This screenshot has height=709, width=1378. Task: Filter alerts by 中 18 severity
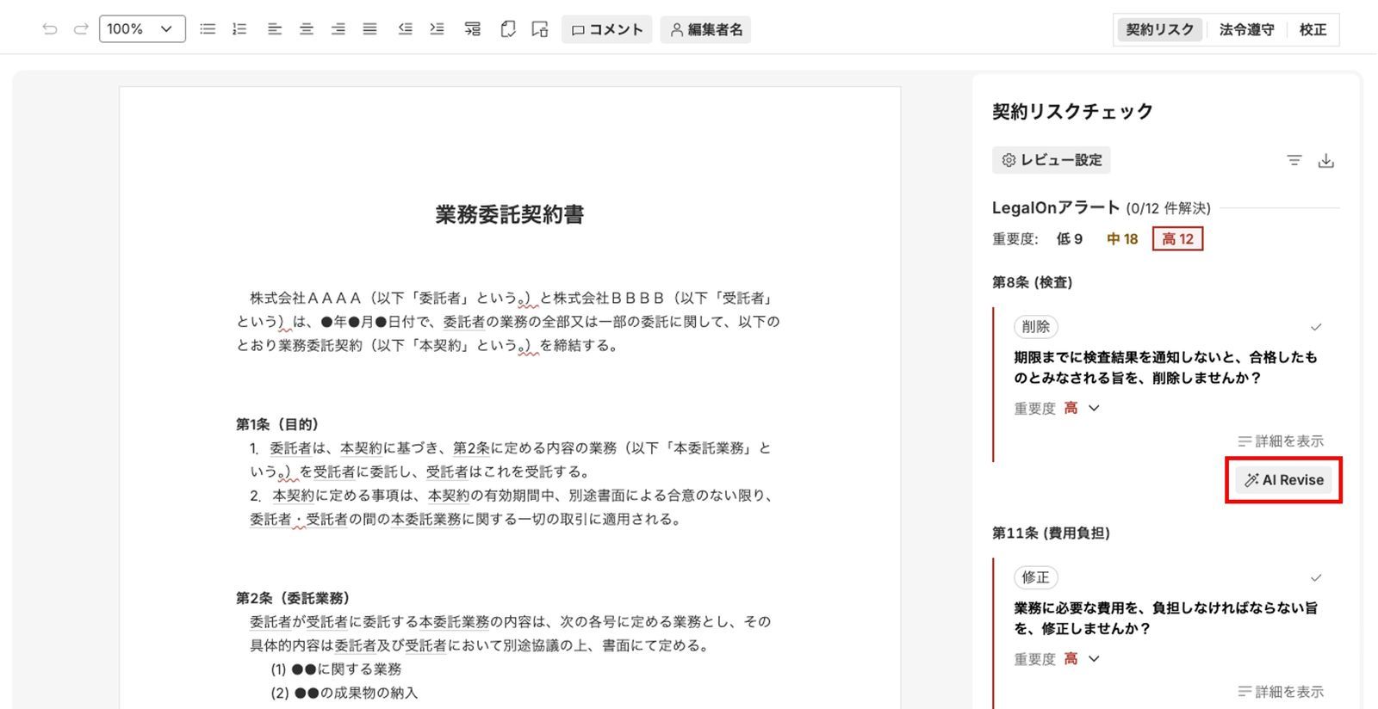pos(1122,239)
